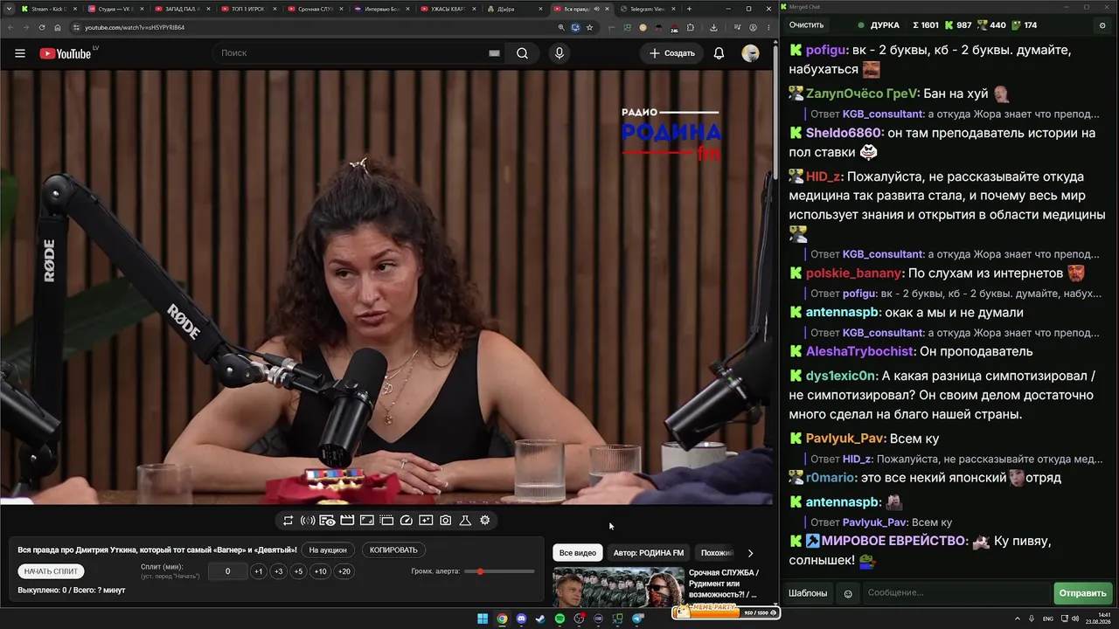Add 1 minute with the +1 button
This screenshot has height=629, width=1119.
pyautogui.click(x=258, y=571)
